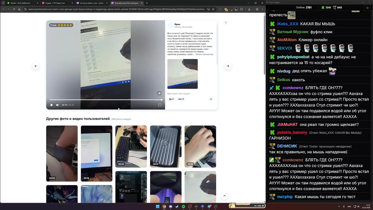Click the share arrow overlay on the video
The image size is (373, 210).
coord(159,93)
